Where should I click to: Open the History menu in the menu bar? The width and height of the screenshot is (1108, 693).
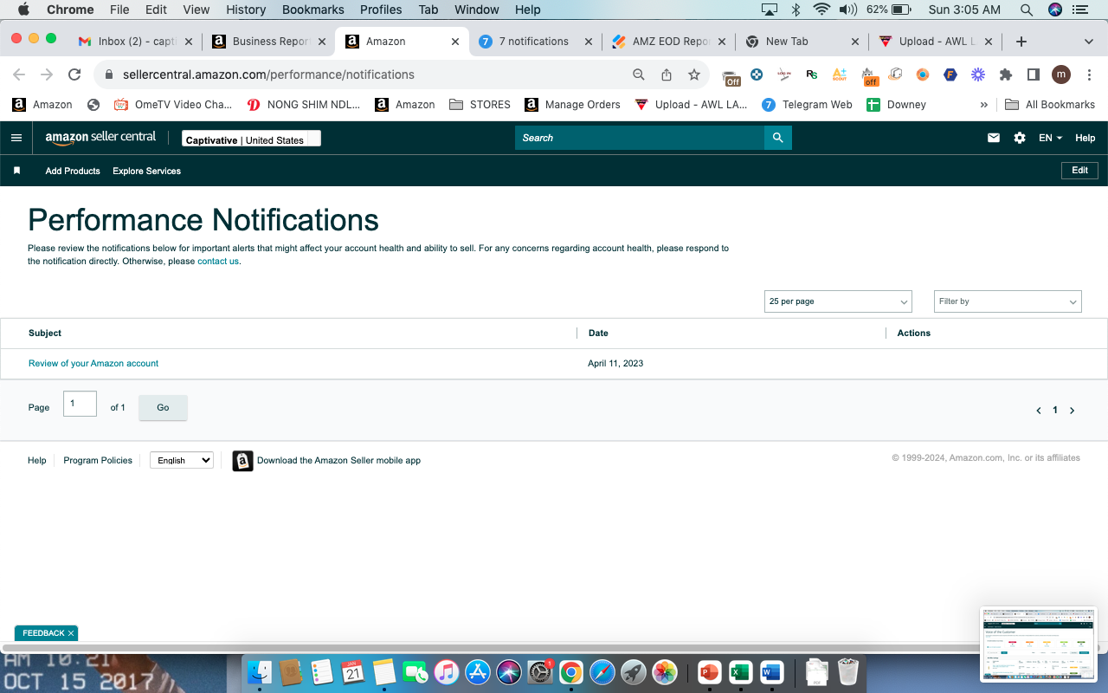click(x=246, y=10)
